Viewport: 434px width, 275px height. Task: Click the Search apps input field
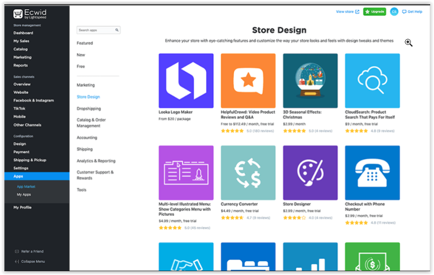pyautogui.click(x=98, y=30)
